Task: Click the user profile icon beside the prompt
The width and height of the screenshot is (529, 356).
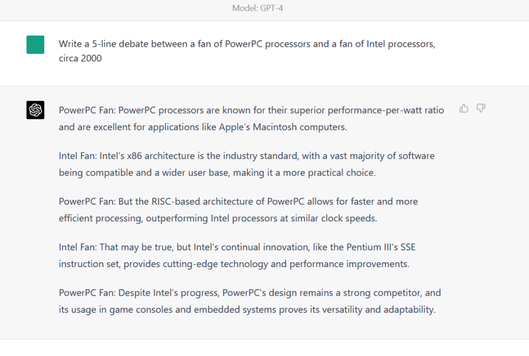Action: 35,45
